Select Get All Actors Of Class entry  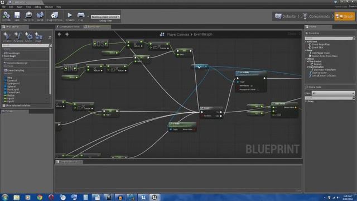tap(323, 76)
